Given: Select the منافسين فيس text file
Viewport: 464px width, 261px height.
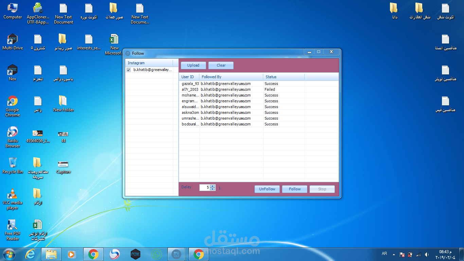Looking at the screenshot, I should tap(445, 104).
